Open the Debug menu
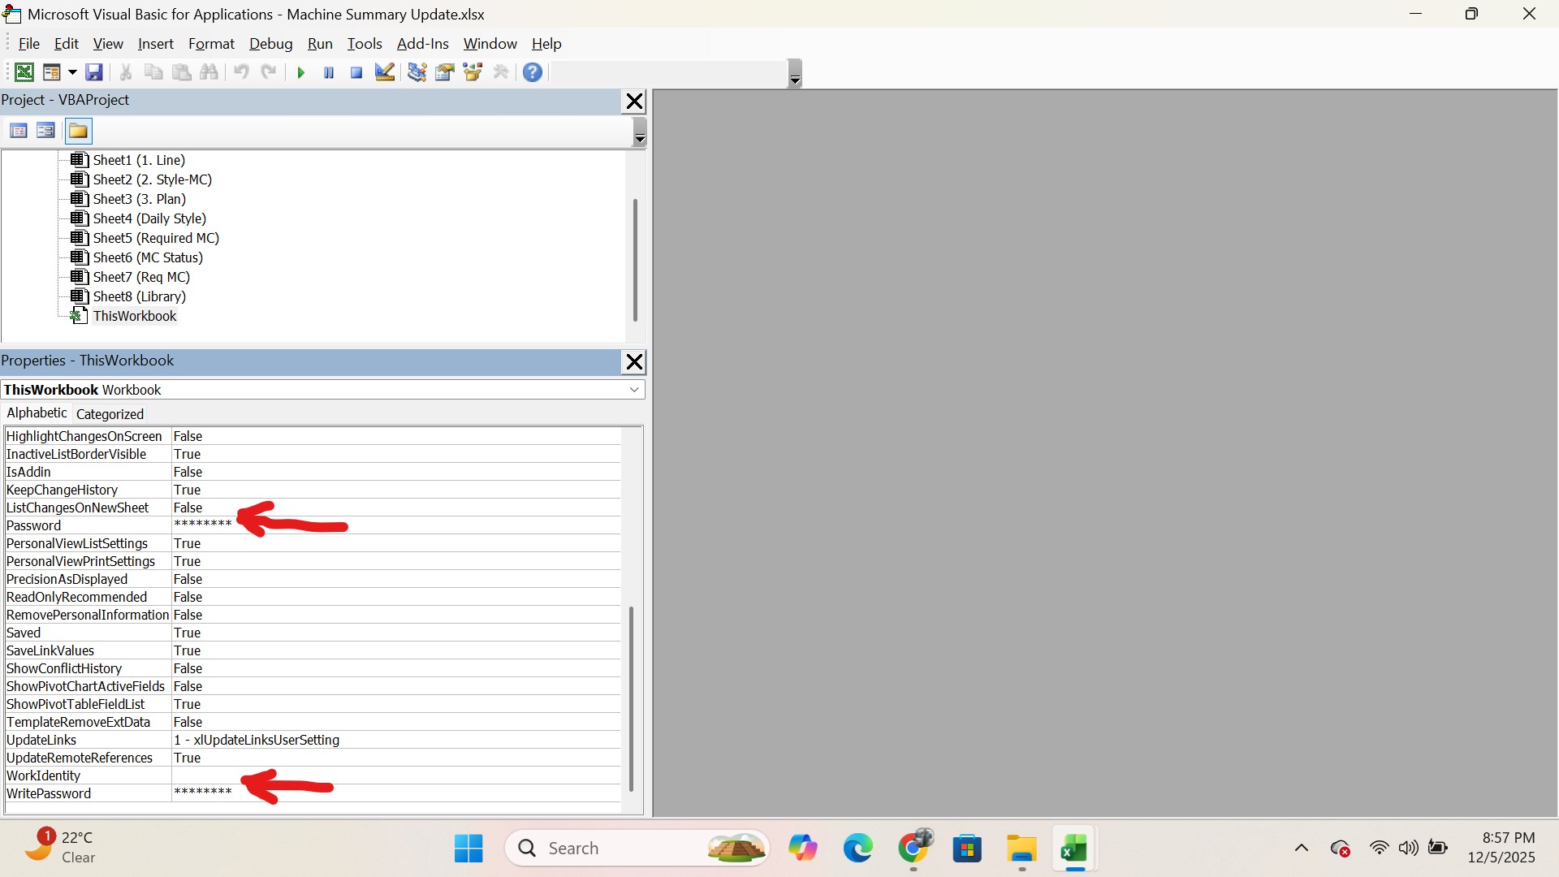This screenshot has width=1559, height=877. (270, 44)
